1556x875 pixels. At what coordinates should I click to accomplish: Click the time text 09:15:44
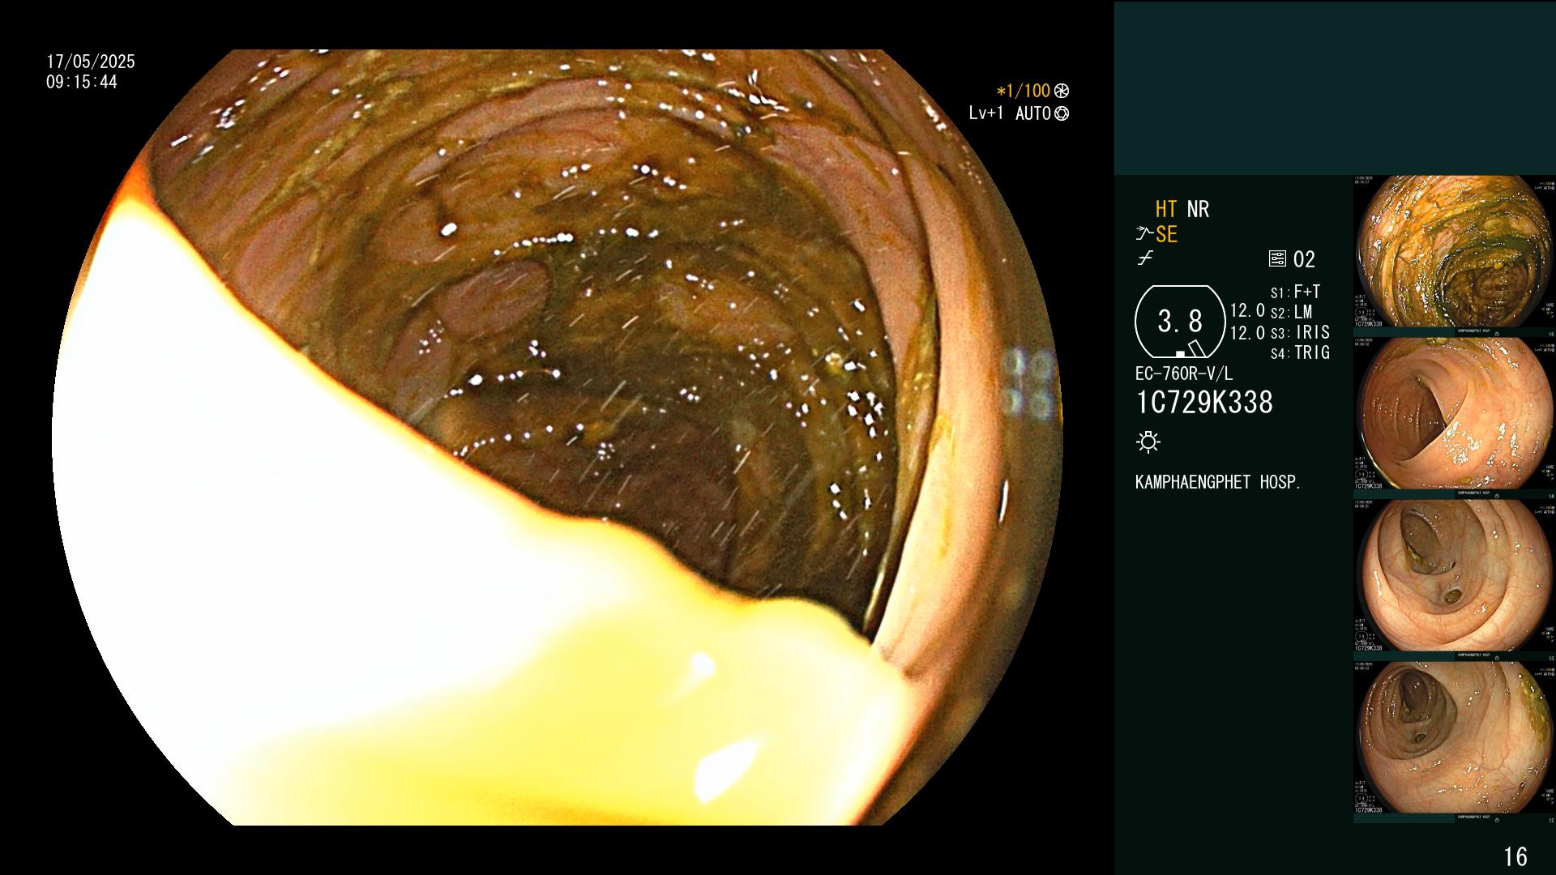tap(82, 83)
